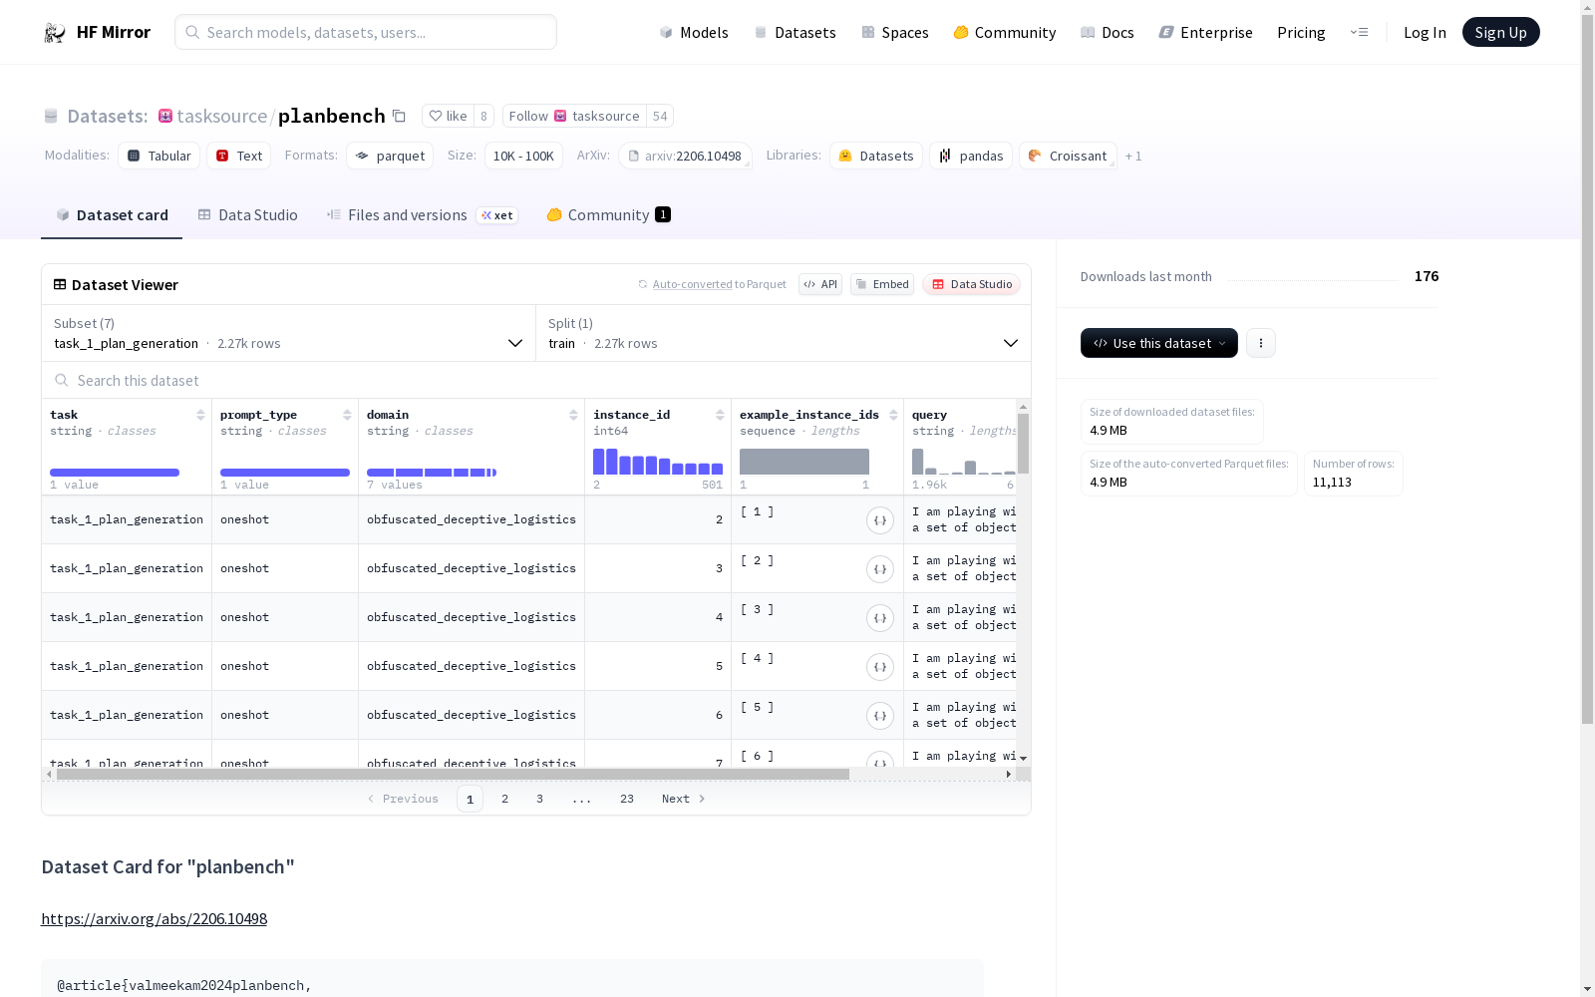
Task: Expand the cell in instance 4 row
Action: (879, 618)
